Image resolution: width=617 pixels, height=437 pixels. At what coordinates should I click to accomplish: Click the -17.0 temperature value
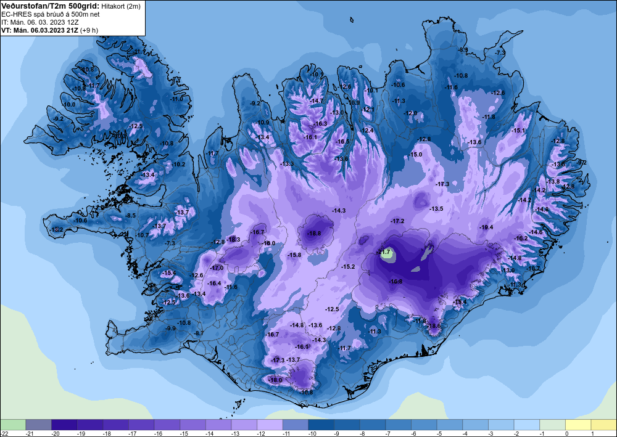217,268
